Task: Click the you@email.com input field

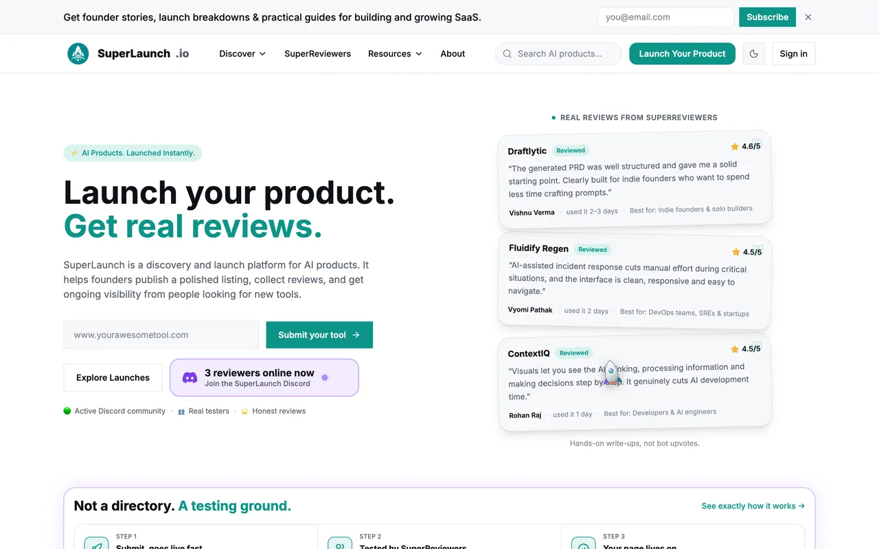Action: pos(665,17)
